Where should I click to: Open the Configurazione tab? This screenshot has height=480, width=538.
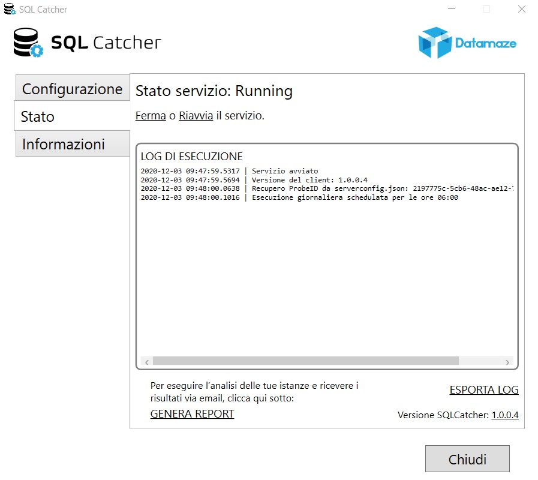click(73, 88)
